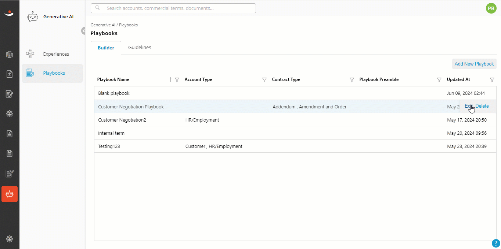The height and width of the screenshot is (249, 501).
Task: Click the Generative AI breadcrumb link
Action: coord(103,25)
